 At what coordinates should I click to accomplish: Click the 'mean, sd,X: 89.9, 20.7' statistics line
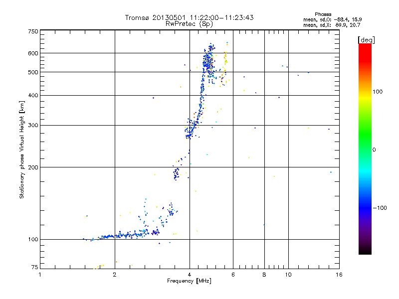coord(332,25)
